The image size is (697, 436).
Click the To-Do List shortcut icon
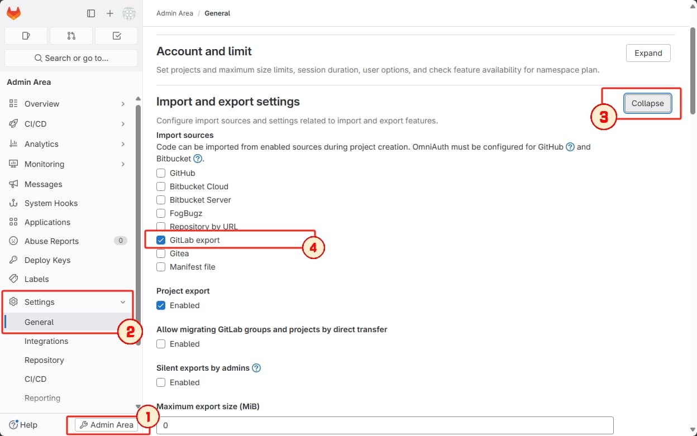116,35
